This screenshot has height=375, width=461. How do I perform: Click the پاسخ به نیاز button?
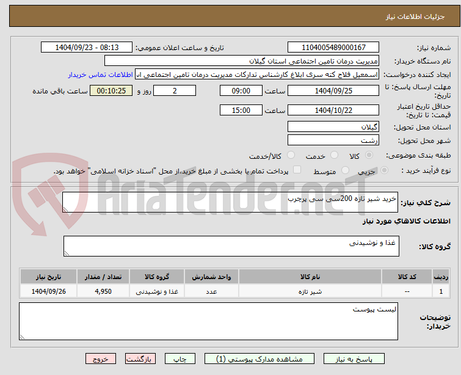tap(354, 359)
